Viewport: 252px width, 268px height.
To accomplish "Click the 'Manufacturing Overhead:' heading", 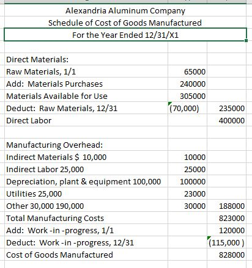I will [54, 145].
